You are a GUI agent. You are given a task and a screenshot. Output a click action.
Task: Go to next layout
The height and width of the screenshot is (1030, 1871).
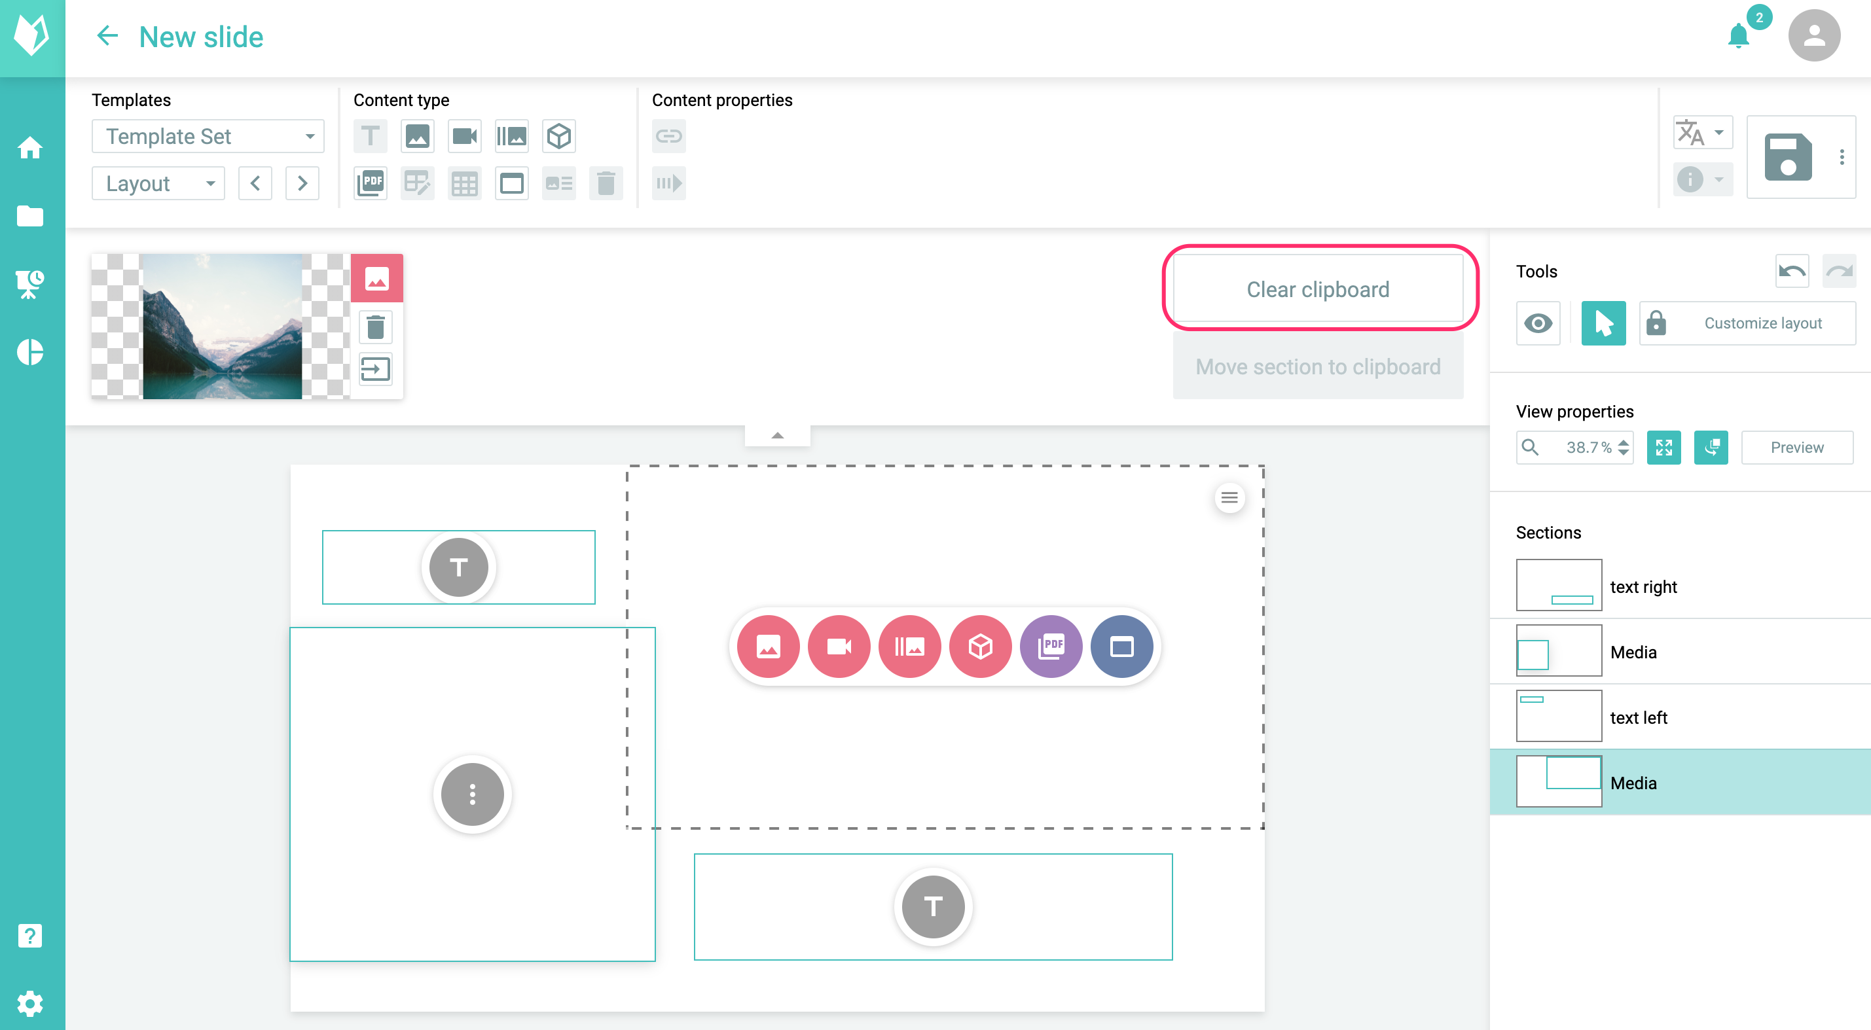(x=302, y=183)
